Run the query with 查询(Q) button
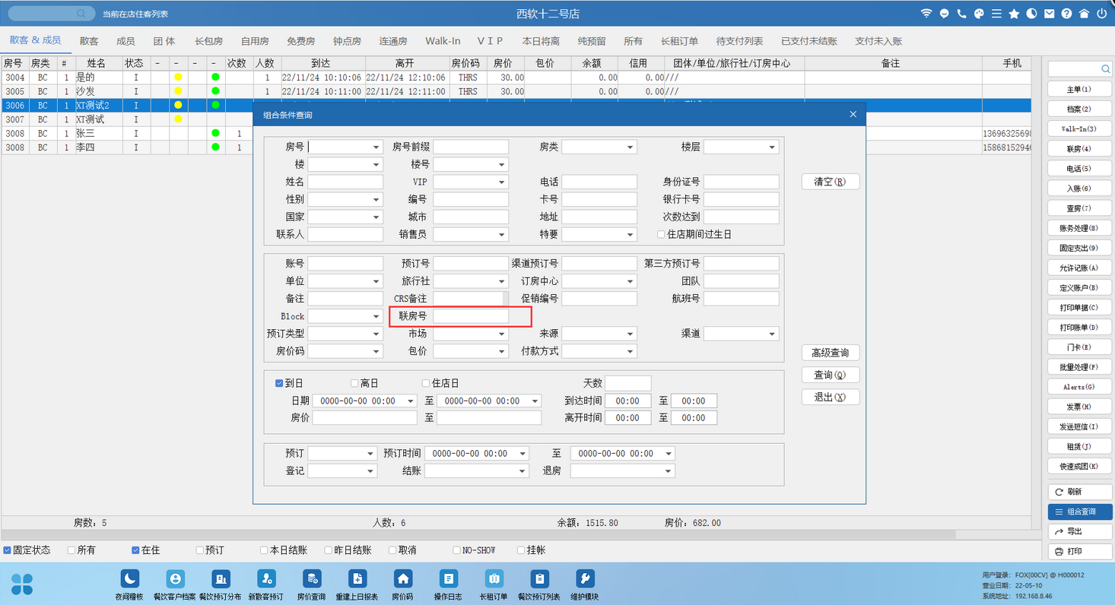 click(831, 375)
